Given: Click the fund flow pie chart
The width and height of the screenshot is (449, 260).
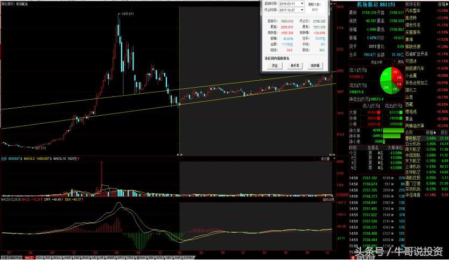Looking at the screenshot, I should (391, 80).
